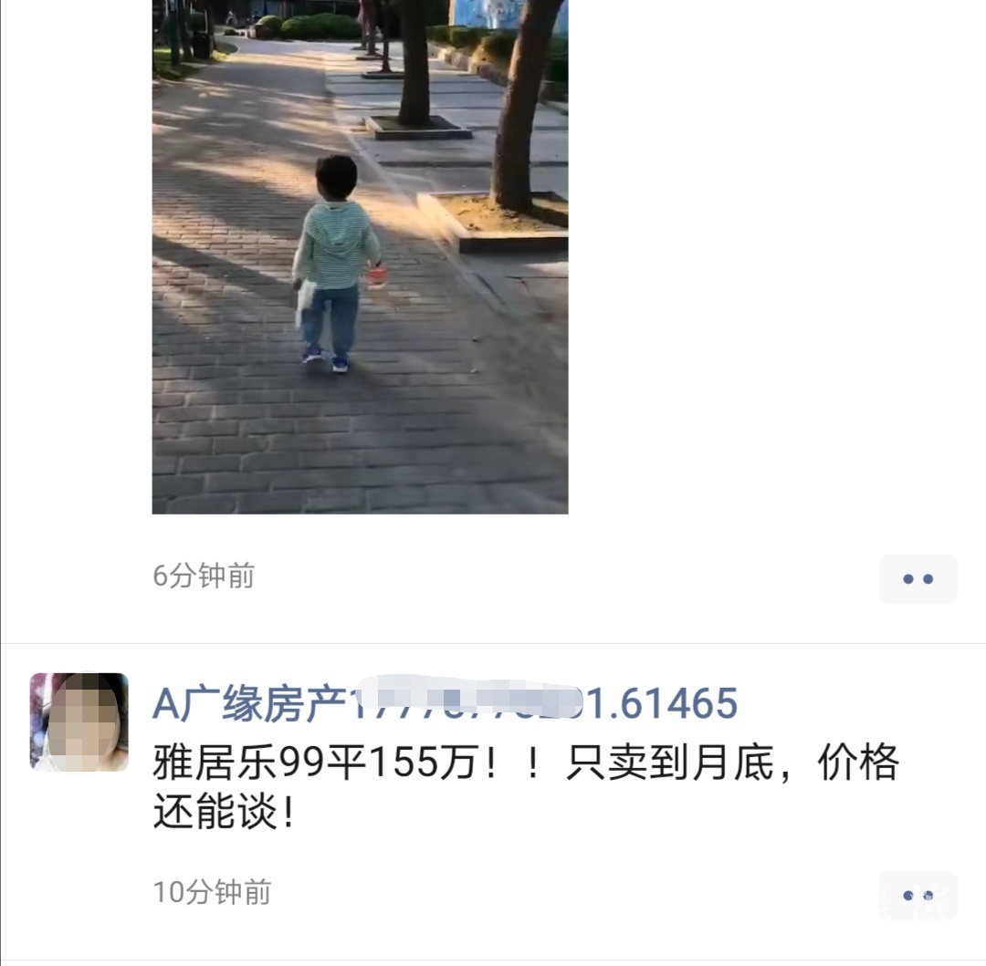This screenshot has height=966, width=986.
Task: Tap 只卖到月底 in the post text
Action: click(670, 763)
